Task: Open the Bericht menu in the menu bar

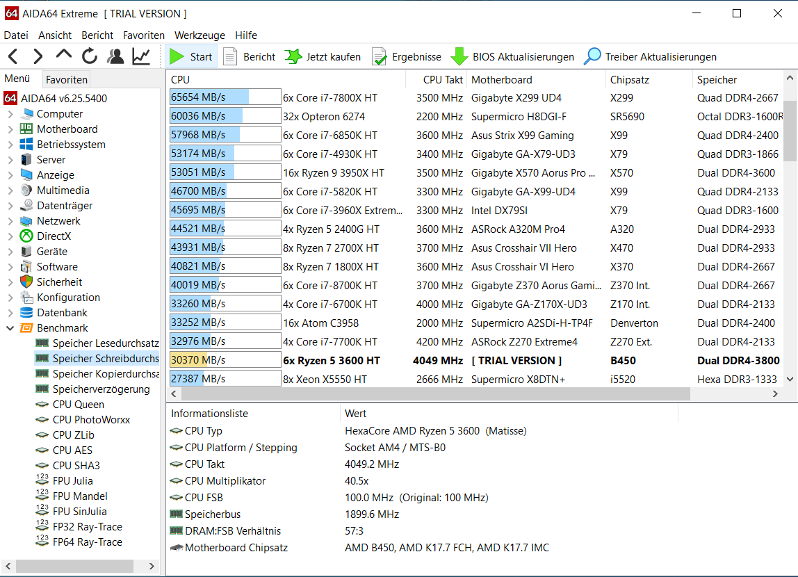Action: [x=97, y=35]
